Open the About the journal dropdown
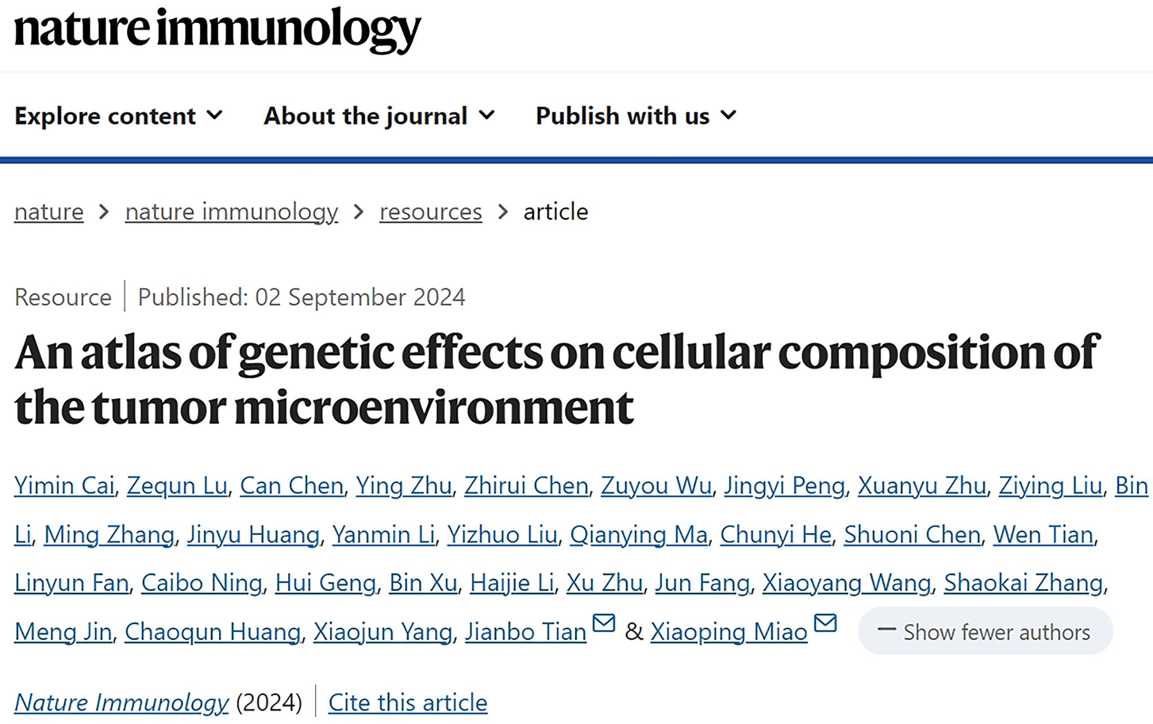 coord(379,116)
